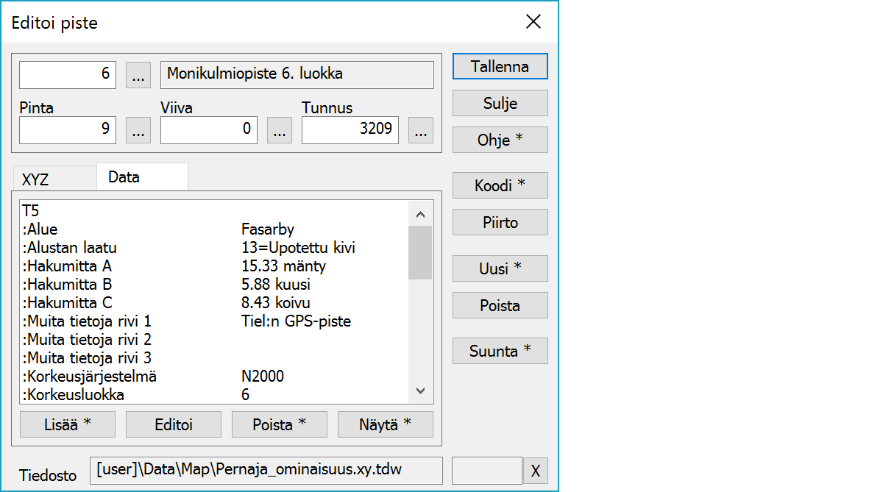Open help with Ohje button
883x492 pixels.
pos(500,140)
